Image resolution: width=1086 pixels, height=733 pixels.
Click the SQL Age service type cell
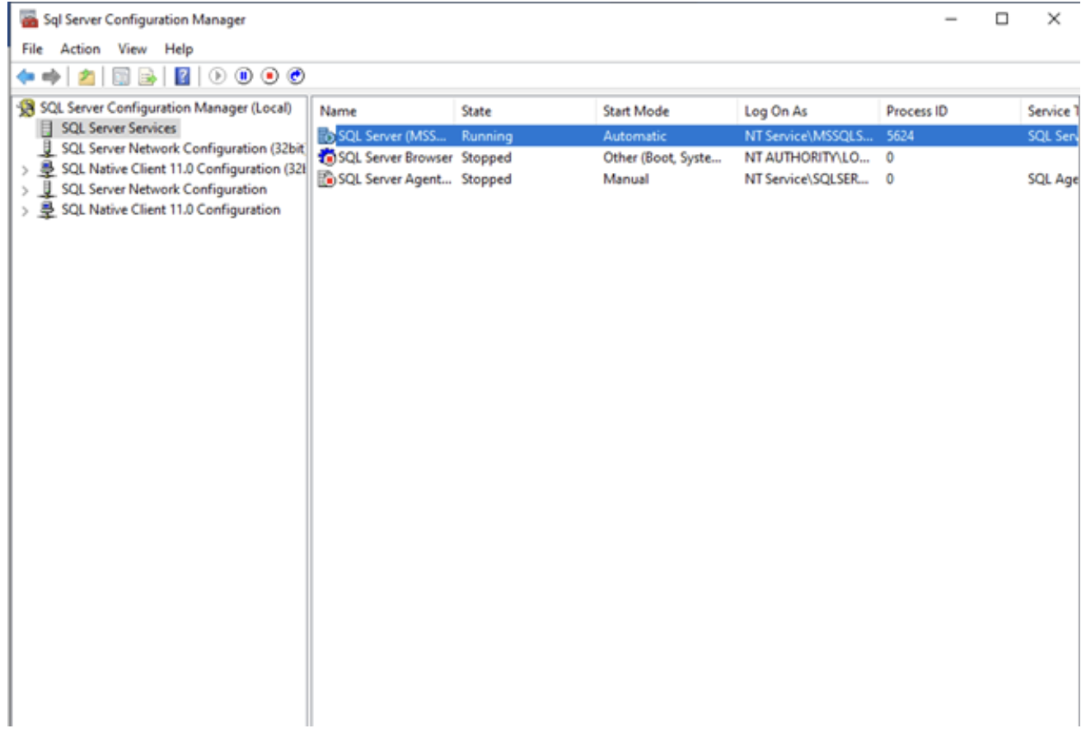[x=1053, y=179]
